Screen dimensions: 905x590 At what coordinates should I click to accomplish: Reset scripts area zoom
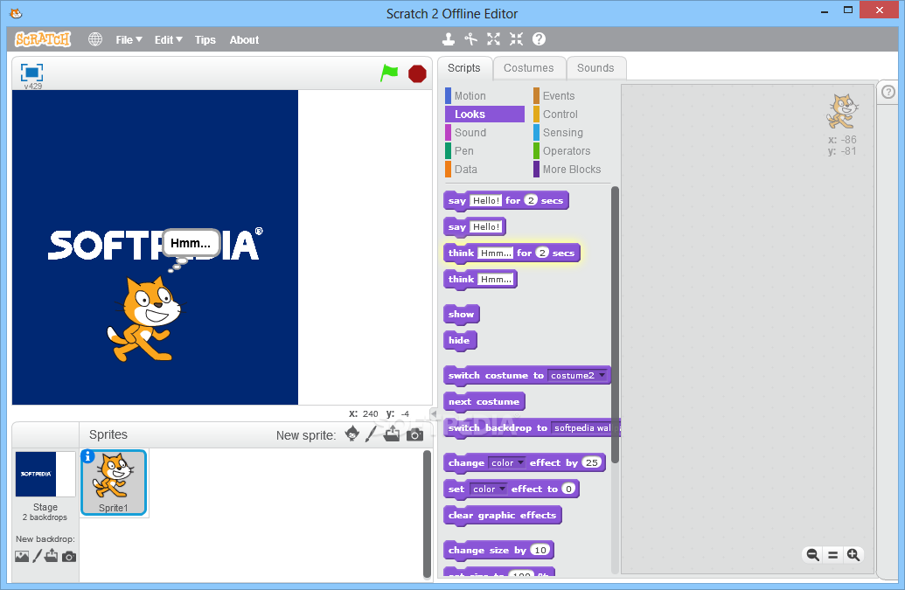[x=832, y=555]
